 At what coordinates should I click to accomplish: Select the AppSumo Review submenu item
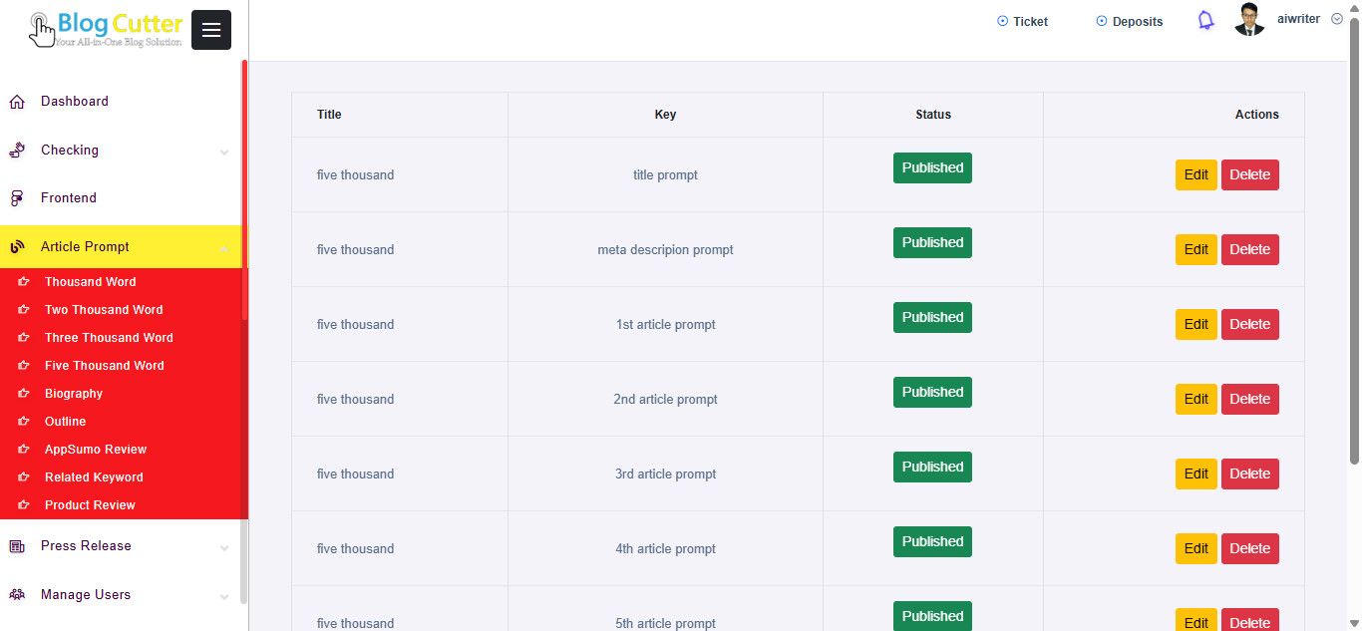click(x=95, y=450)
